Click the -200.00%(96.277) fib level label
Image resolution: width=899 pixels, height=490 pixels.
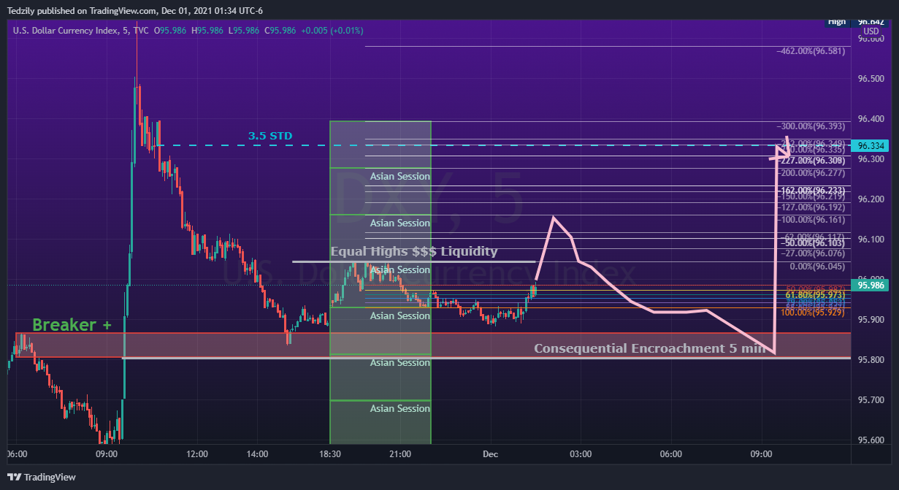811,173
